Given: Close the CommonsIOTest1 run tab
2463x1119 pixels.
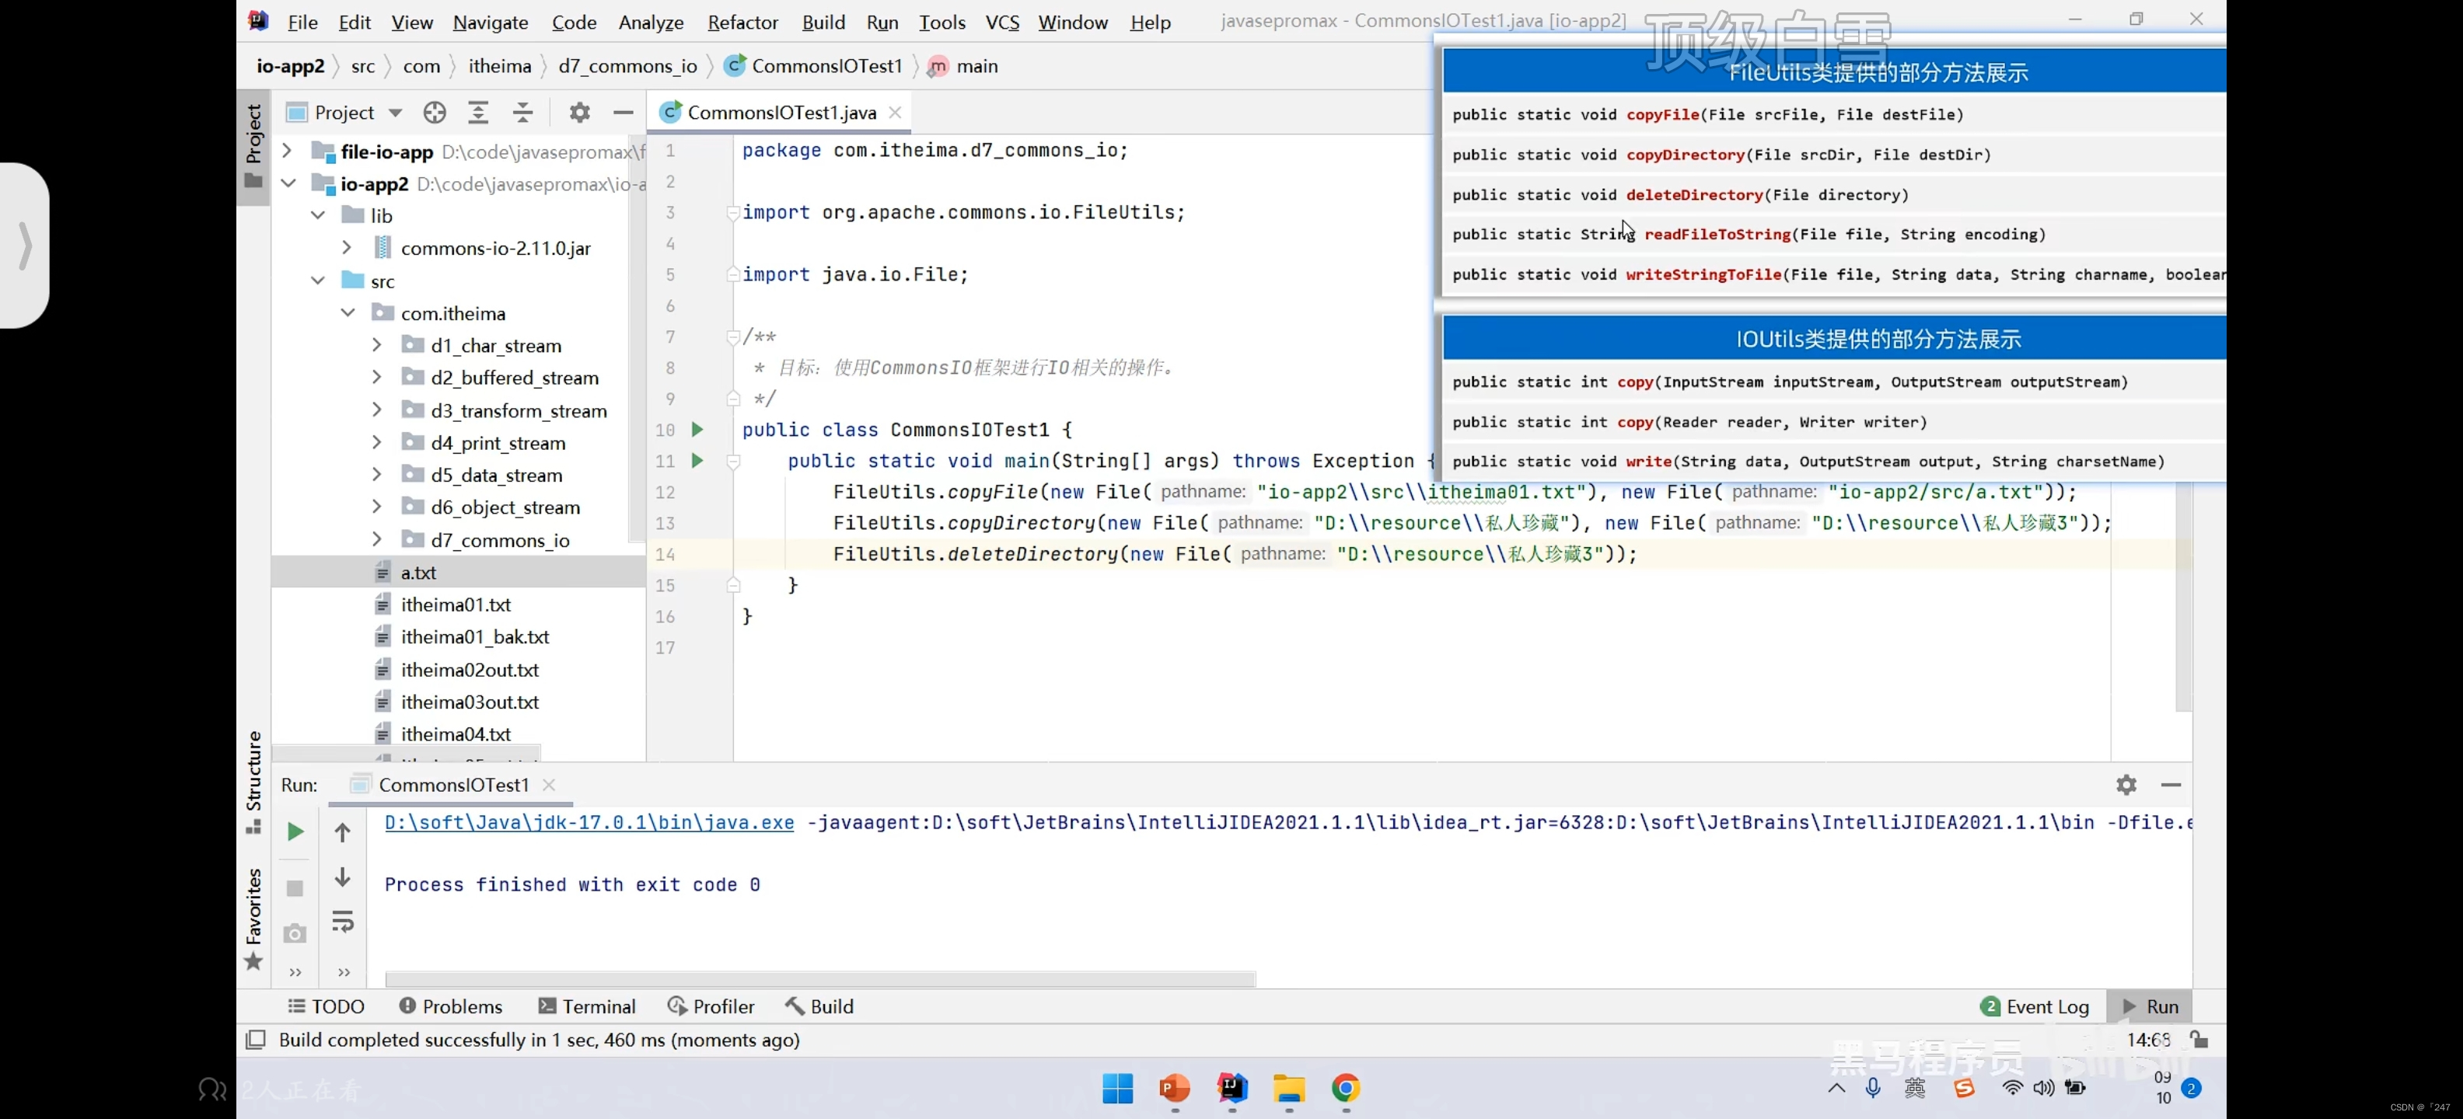Looking at the screenshot, I should (549, 785).
